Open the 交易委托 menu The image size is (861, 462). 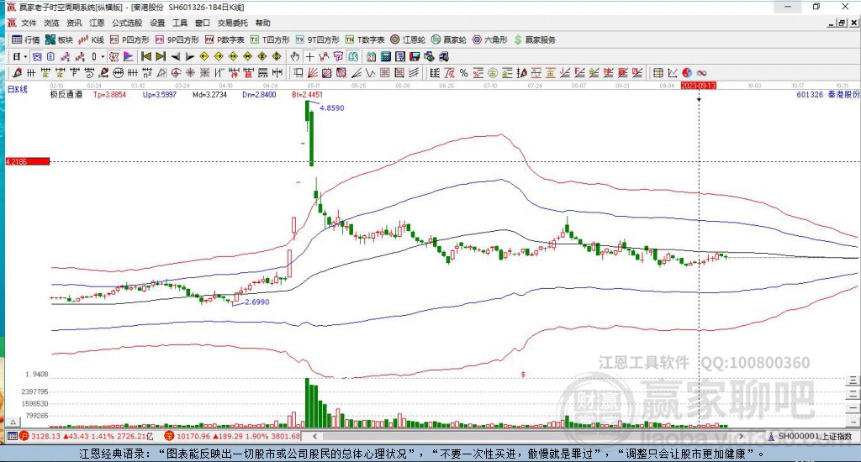pos(233,23)
